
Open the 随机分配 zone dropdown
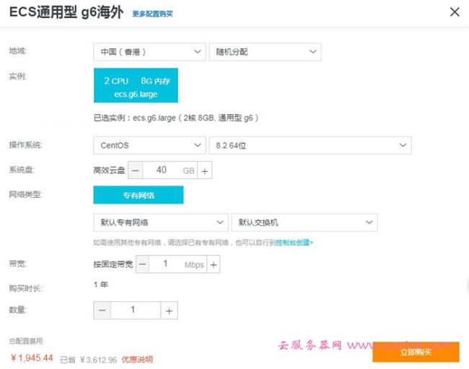[264, 52]
